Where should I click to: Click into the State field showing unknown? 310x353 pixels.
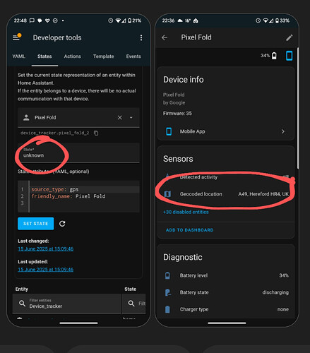click(78, 152)
